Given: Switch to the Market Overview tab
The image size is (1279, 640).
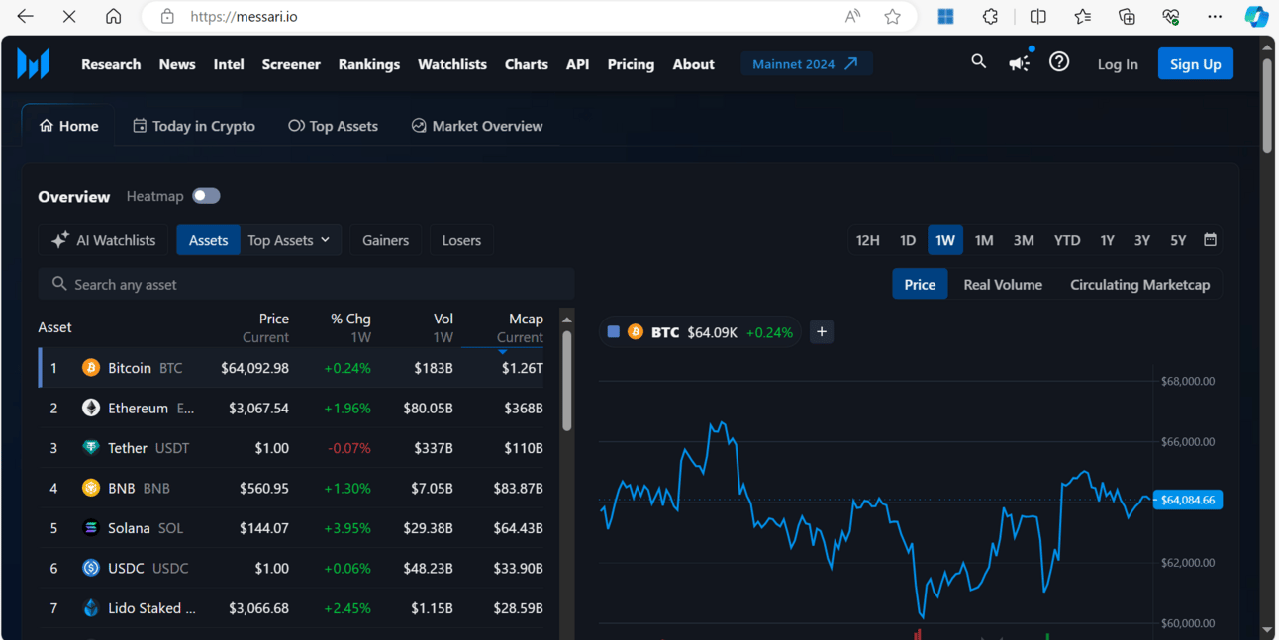Looking at the screenshot, I should coord(477,126).
